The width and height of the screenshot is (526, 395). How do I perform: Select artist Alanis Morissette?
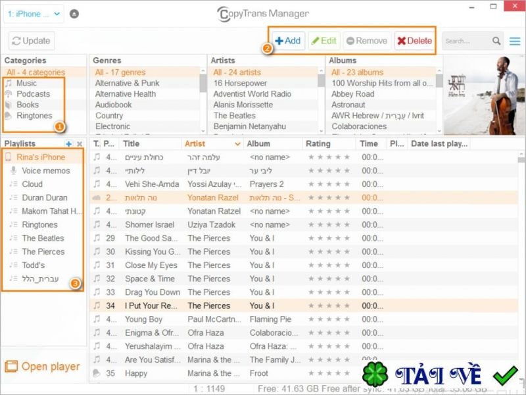(243, 105)
